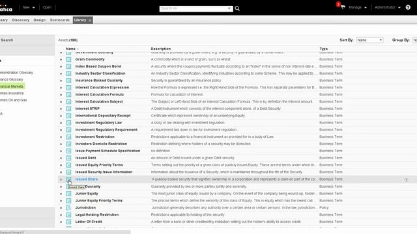Click the Letter Of Credit icon
The image size is (417, 234).
(x=68, y=222)
